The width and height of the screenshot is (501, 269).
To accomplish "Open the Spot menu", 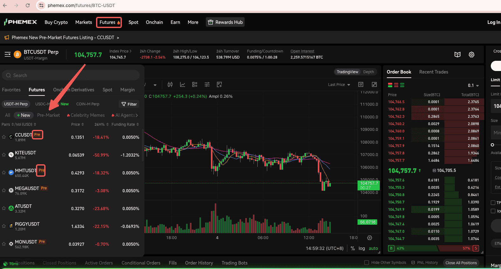I will 133,22.
